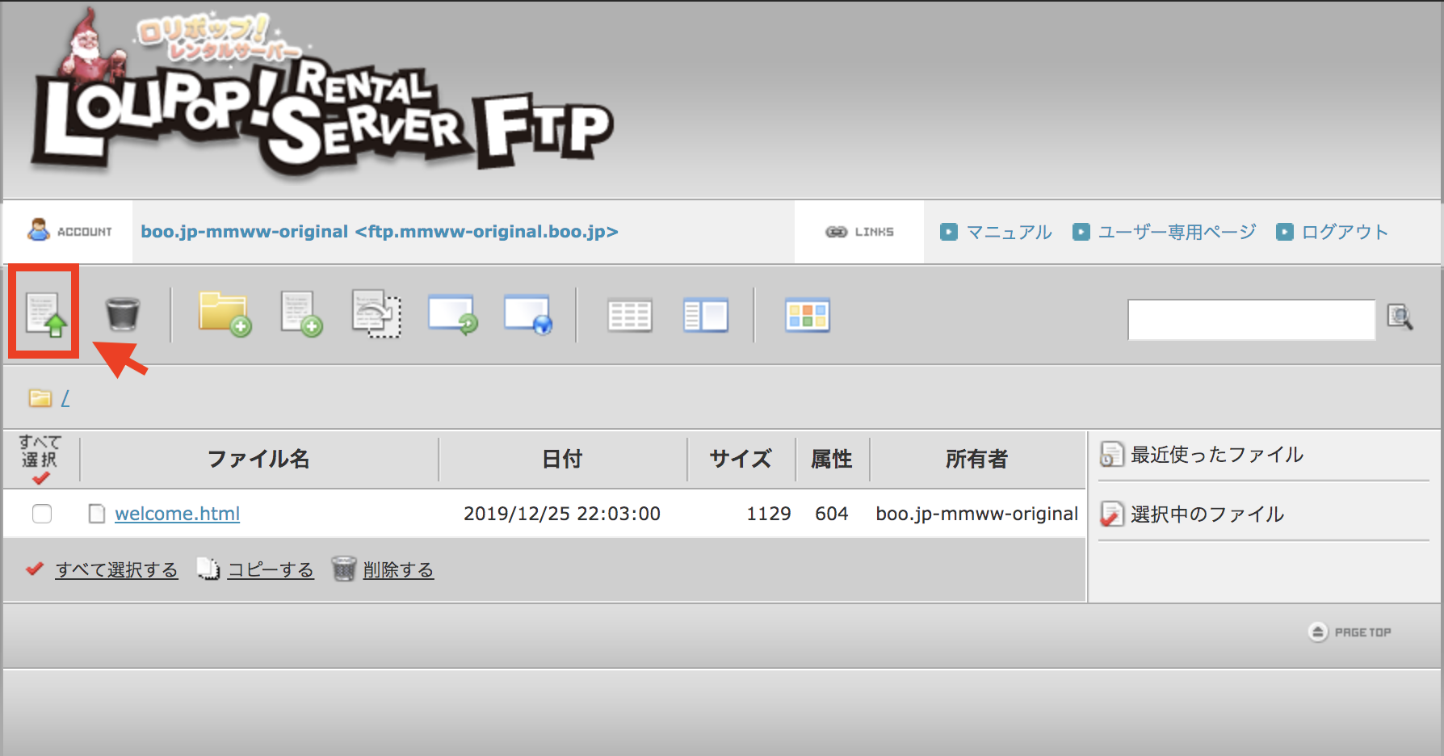The width and height of the screenshot is (1444, 756).
Task: Click 削除する link
Action: 398,570
